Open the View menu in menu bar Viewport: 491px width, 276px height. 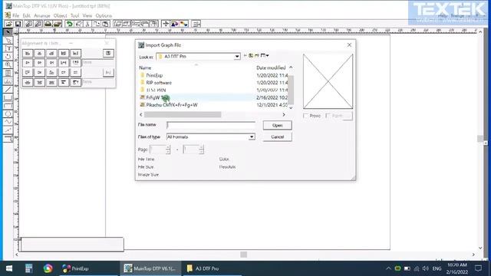[x=87, y=15]
